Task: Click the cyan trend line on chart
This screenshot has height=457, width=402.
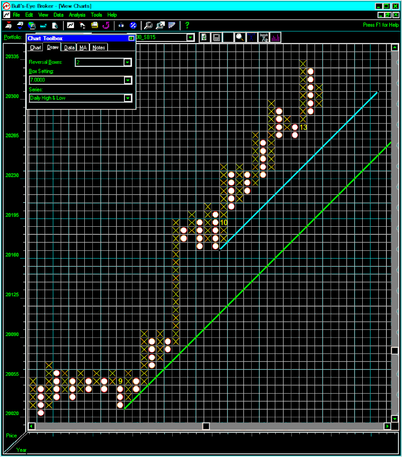Action: click(298, 171)
